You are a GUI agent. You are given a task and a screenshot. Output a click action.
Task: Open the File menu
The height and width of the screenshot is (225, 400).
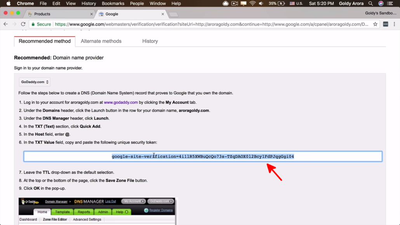click(x=43, y=3)
